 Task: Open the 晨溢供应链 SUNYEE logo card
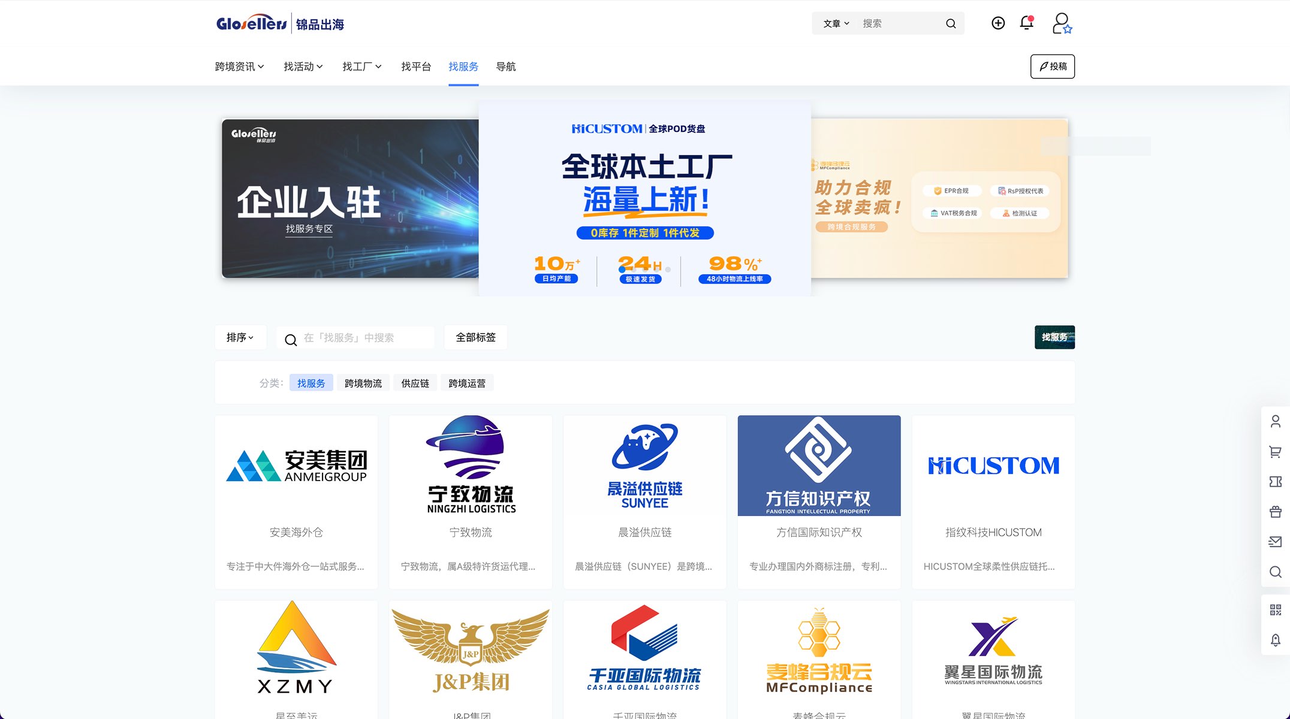pyautogui.click(x=645, y=466)
